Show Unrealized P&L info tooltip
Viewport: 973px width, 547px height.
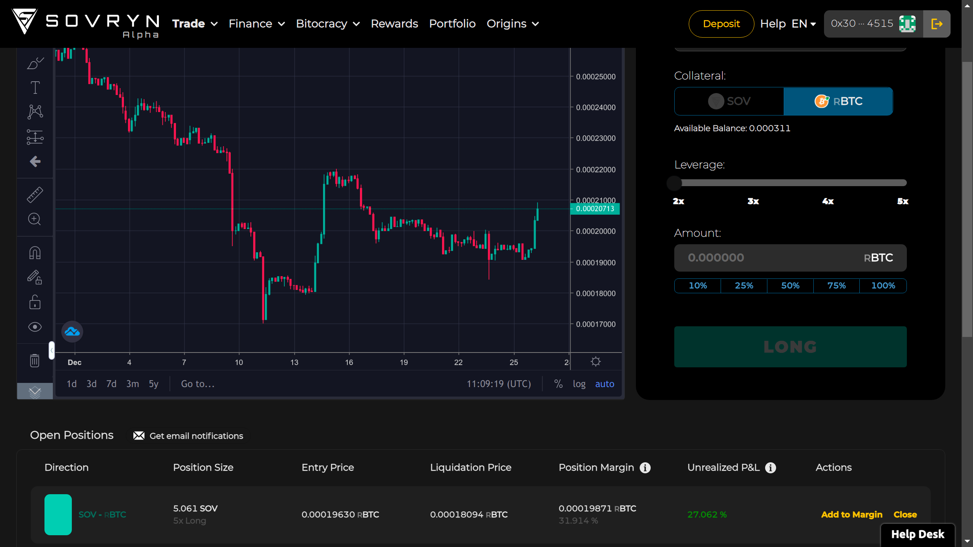point(770,468)
